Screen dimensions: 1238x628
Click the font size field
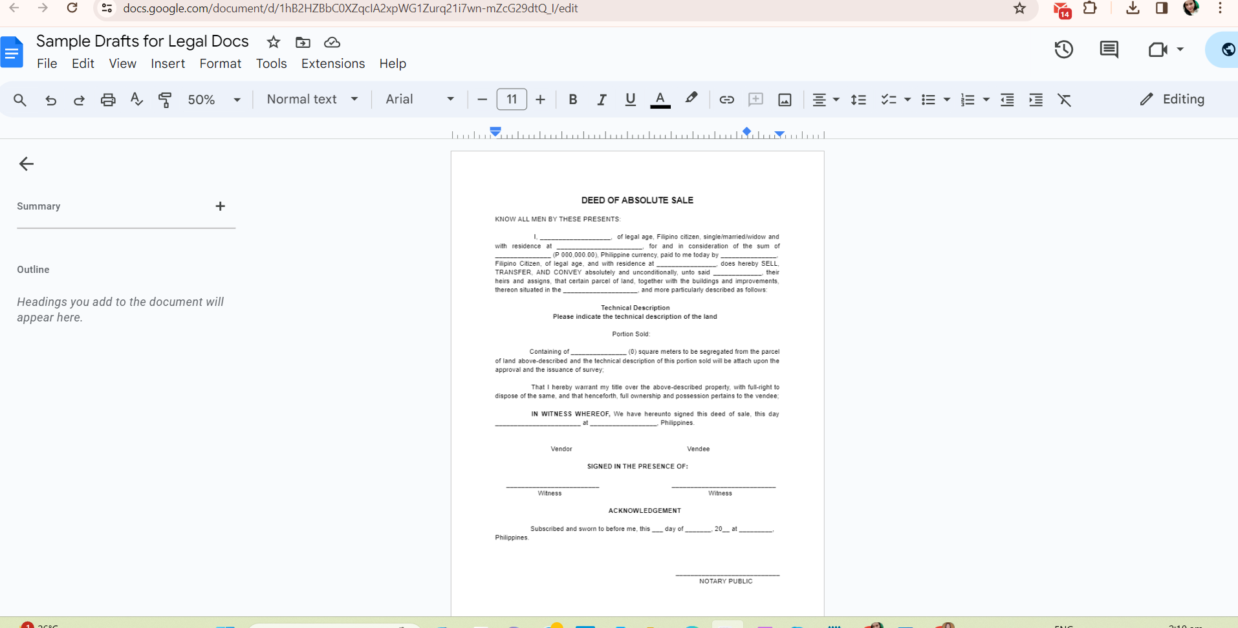(x=512, y=100)
